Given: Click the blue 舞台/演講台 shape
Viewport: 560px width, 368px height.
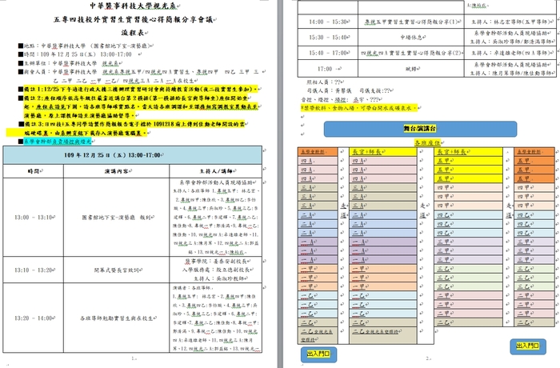Looking at the screenshot, I should click(x=420, y=129).
